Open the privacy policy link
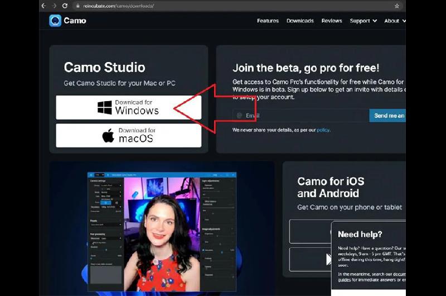446x296 pixels. (x=323, y=130)
